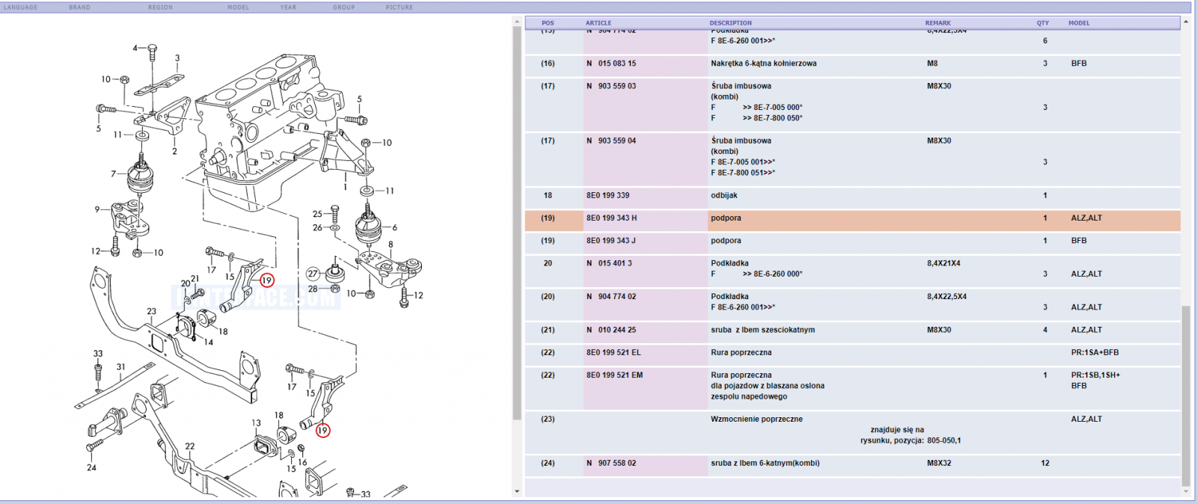Click the red-circled 19 callout near the lower bracket
Screen dimensions: 1197x504
coord(322,431)
